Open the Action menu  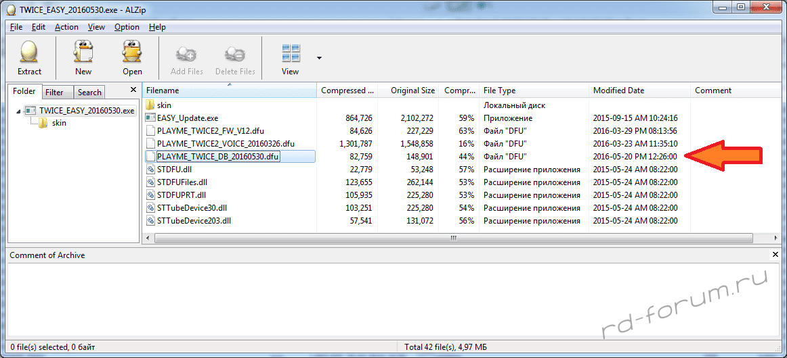(x=66, y=27)
